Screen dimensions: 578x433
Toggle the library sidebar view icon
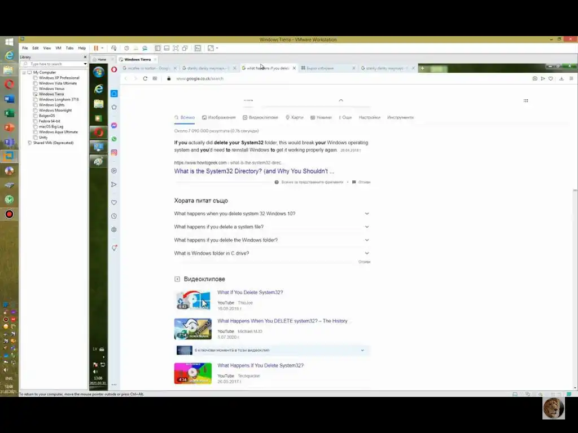(157, 48)
